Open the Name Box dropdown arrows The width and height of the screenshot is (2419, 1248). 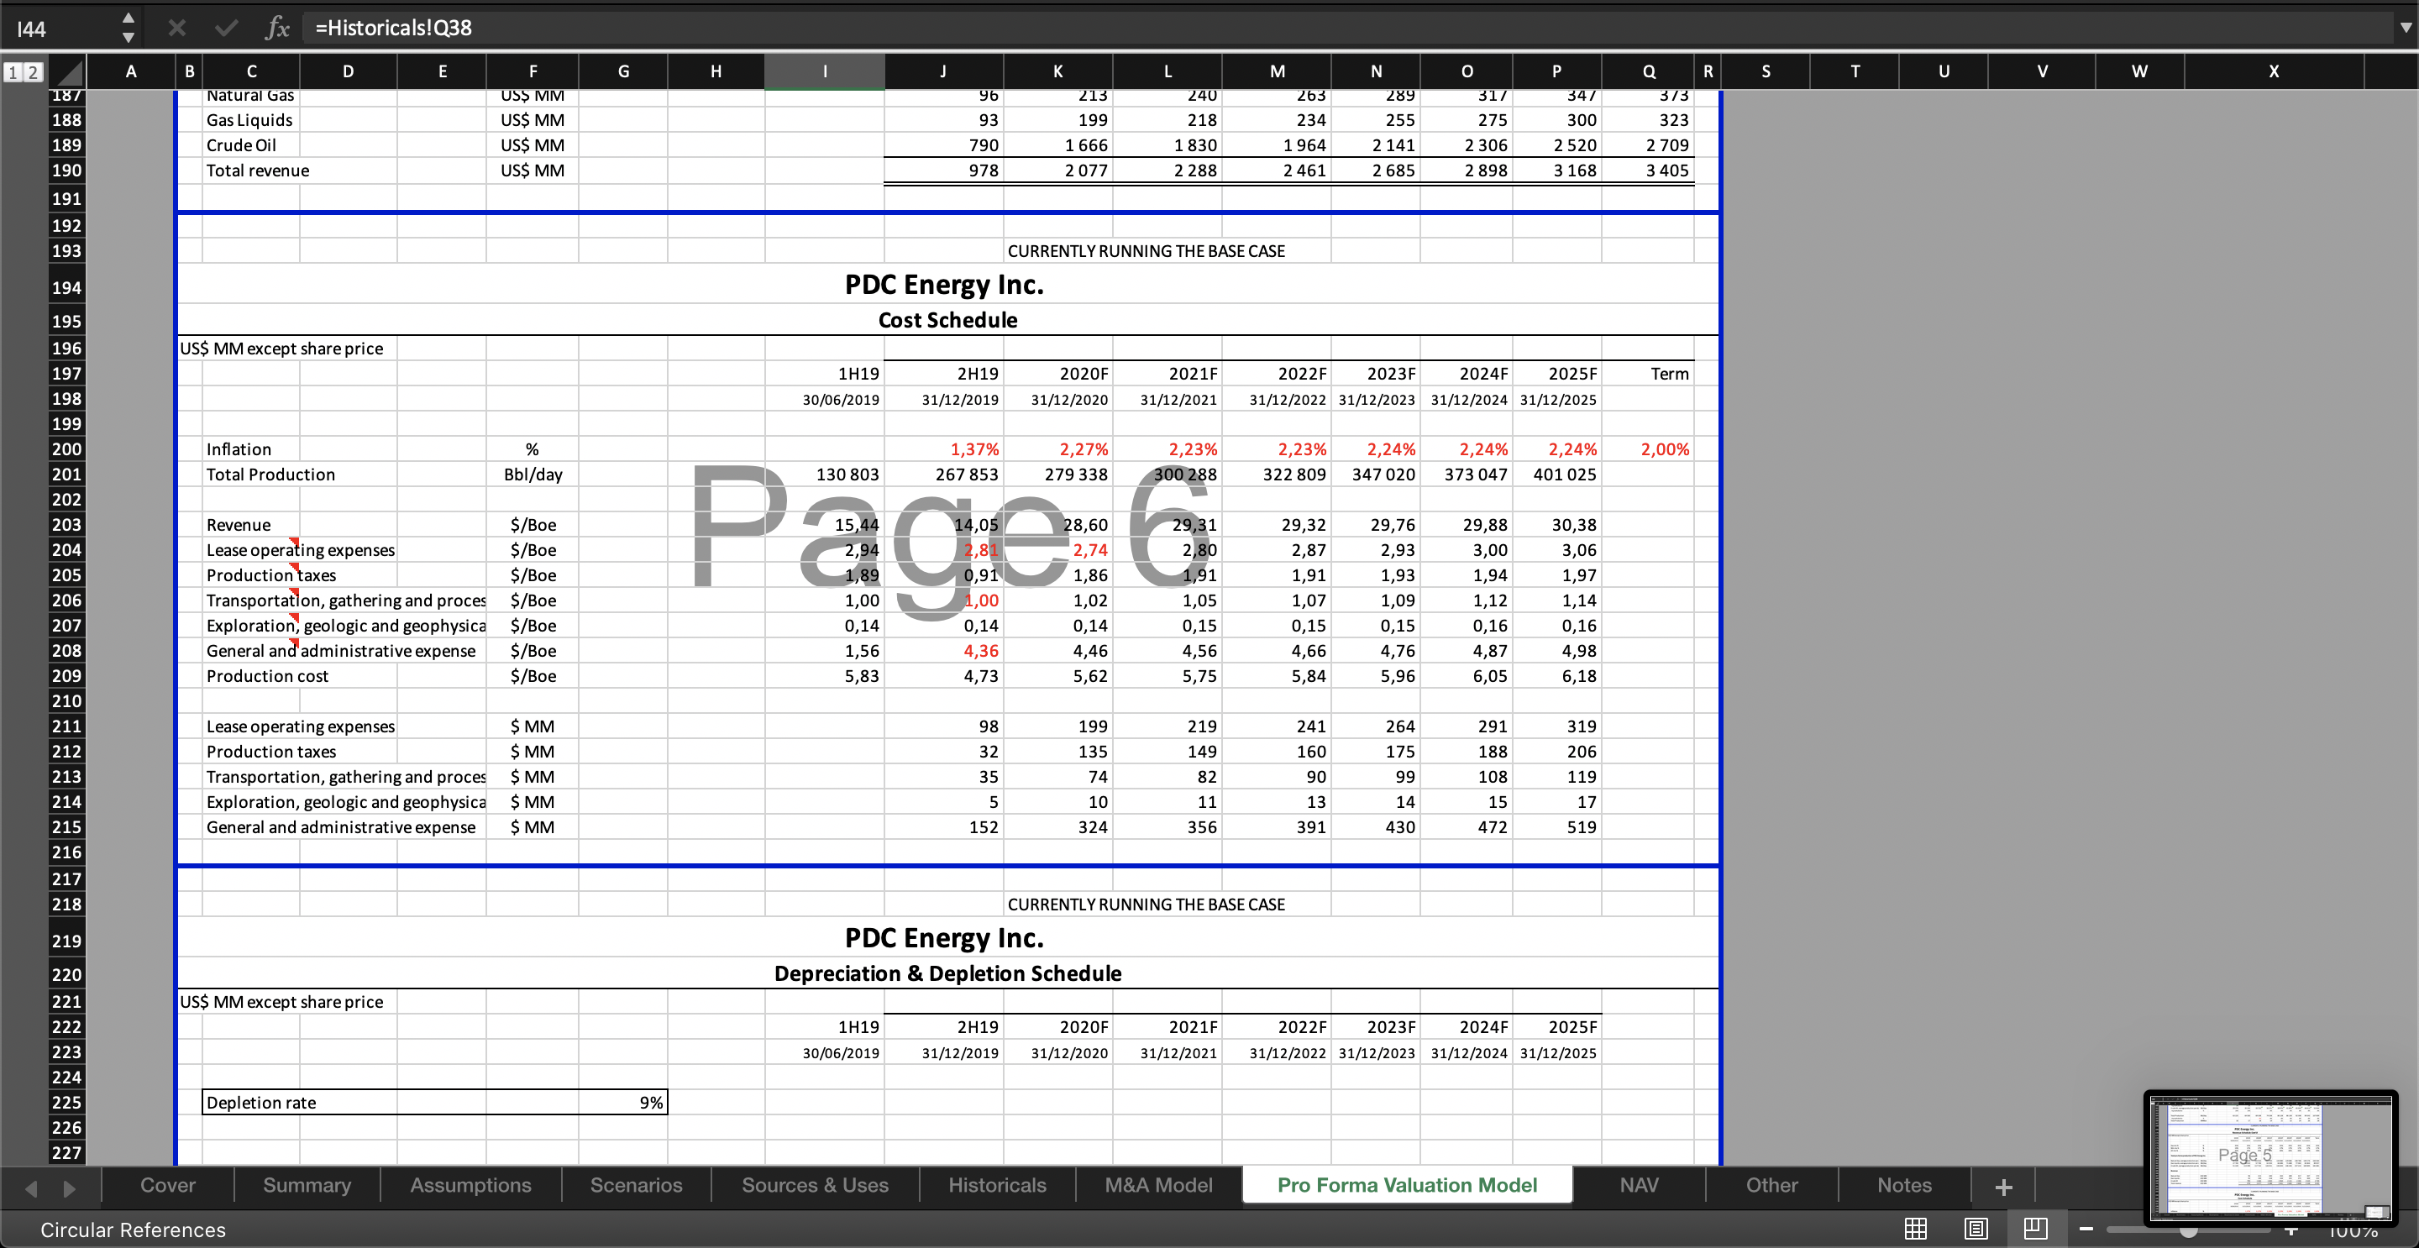(x=129, y=29)
